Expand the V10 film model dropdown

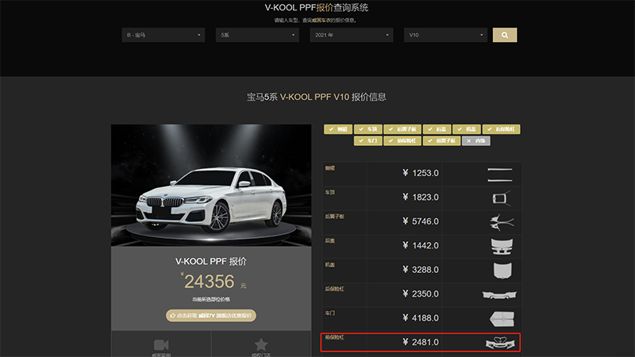click(444, 36)
